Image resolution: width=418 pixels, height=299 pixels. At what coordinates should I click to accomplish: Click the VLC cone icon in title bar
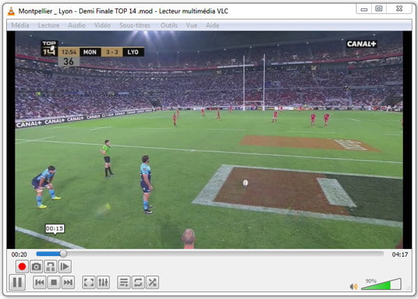point(11,11)
